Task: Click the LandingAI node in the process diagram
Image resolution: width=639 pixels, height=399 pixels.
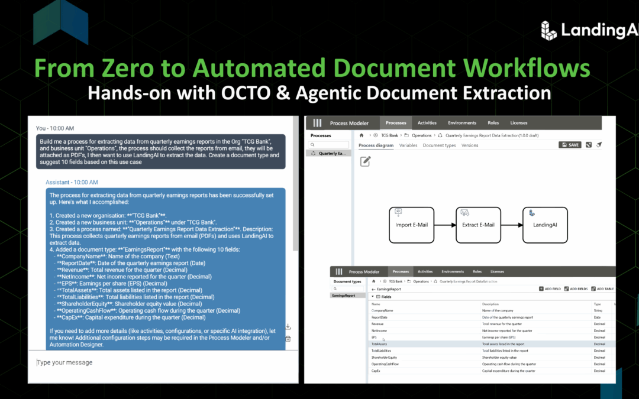Action: point(544,225)
